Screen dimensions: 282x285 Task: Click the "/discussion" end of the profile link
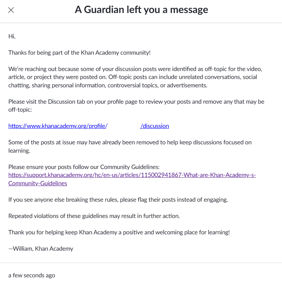[x=154, y=126]
